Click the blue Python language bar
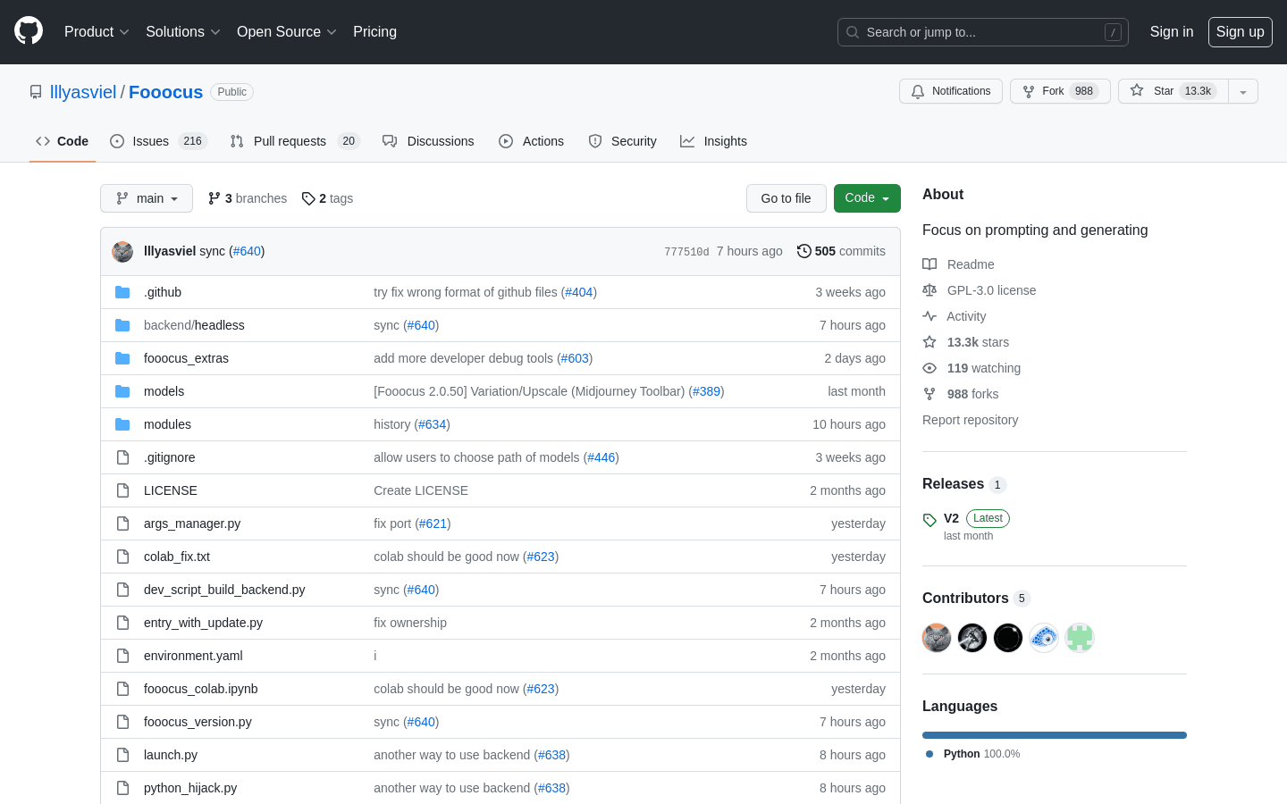 [1054, 734]
